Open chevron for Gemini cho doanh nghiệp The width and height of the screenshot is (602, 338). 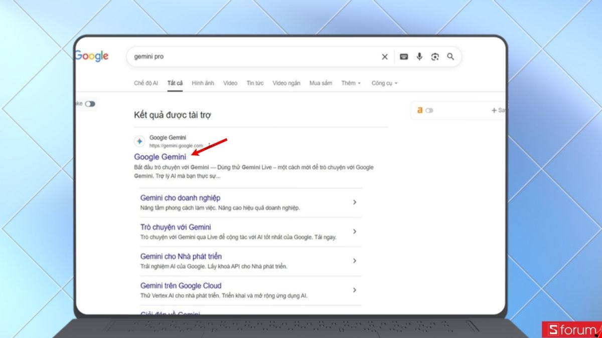pyautogui.click(x=355, y=202)
